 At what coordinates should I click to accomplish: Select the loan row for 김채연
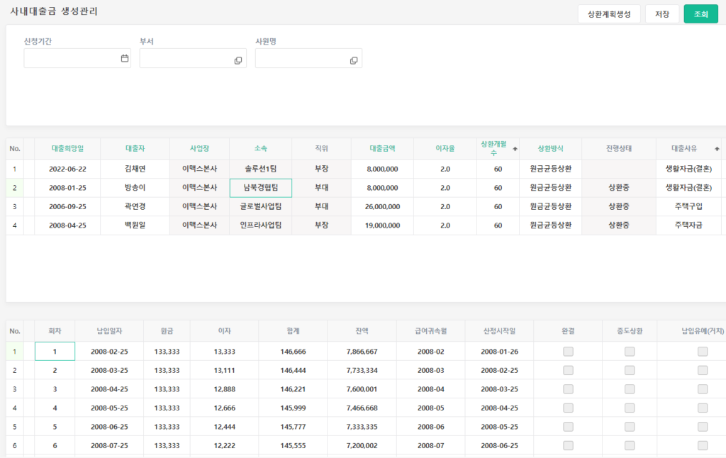coord(135,169)
